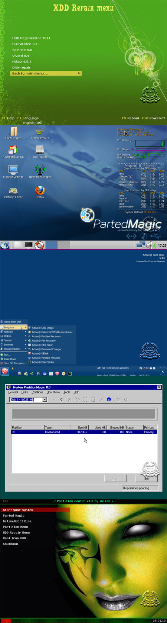Image resolution: width=167 pixels, height=623 pixels.
Task: Click the info icon in PartitionMagic toolbar
Action: point(109,399)
